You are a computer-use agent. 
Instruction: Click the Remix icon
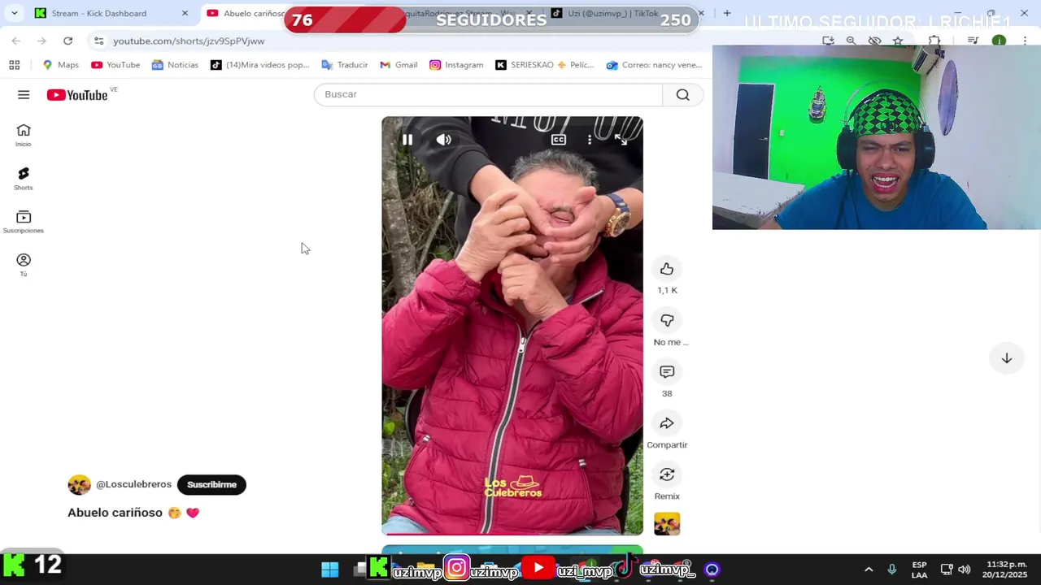pyautogui.click(x=667, y=474)
